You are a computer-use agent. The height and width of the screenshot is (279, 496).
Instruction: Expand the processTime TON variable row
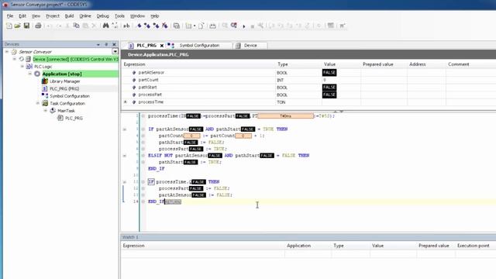pos(126,102)
